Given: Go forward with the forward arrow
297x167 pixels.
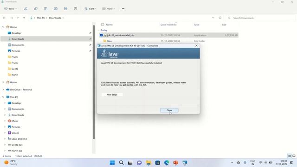Looking at the screenshot, I should [x=12, y=18].
